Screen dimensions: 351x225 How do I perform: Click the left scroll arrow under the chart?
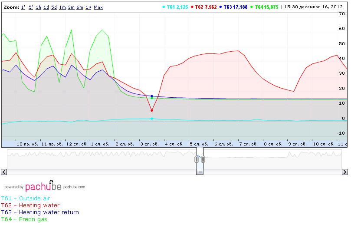coord(3,172)
